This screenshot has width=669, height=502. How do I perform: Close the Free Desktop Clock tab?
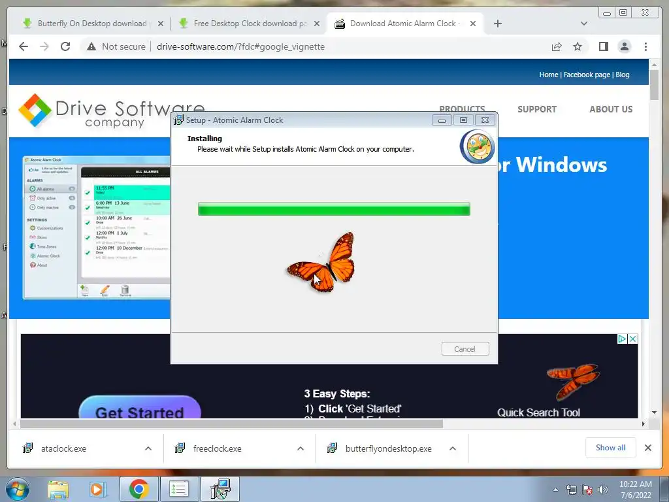317,24
